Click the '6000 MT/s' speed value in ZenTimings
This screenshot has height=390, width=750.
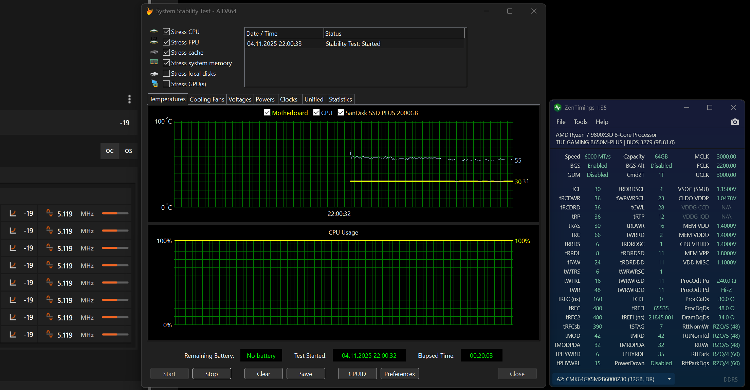coord(598,156)
